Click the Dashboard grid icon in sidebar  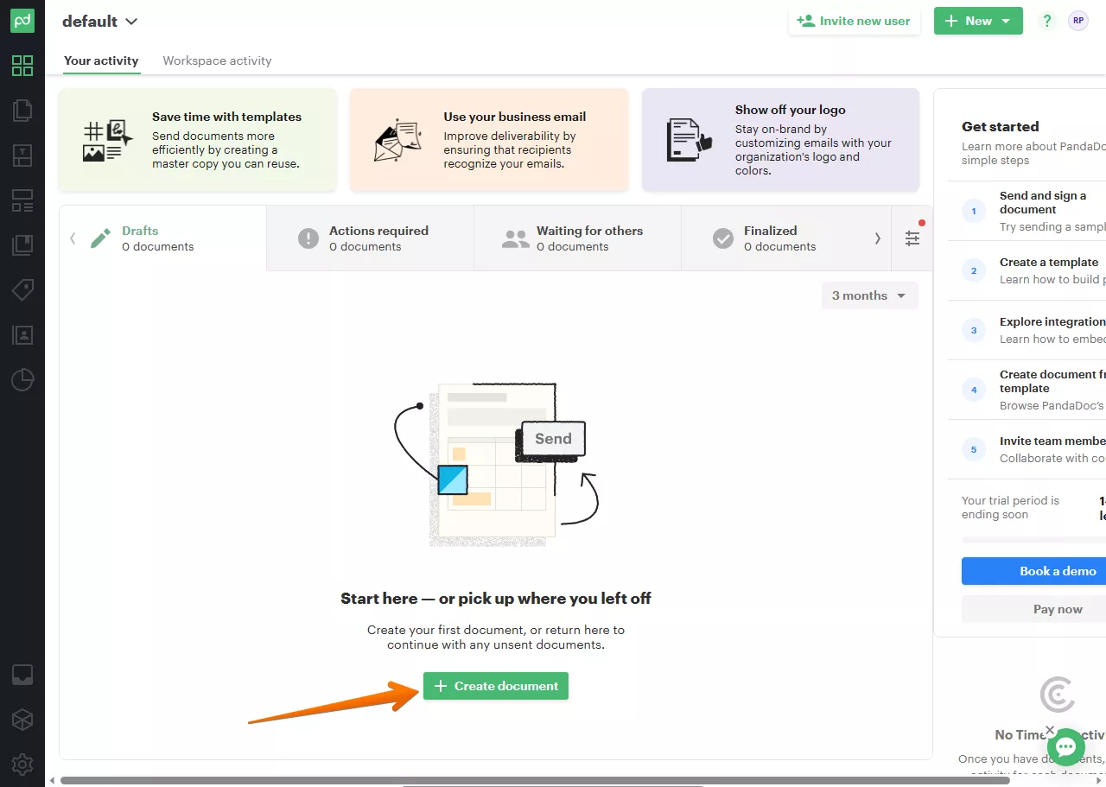pyautogui.click(x=22, y=66)
